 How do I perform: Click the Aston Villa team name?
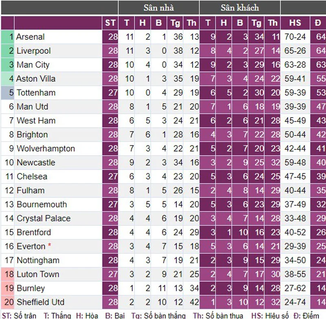pos(36,79)
